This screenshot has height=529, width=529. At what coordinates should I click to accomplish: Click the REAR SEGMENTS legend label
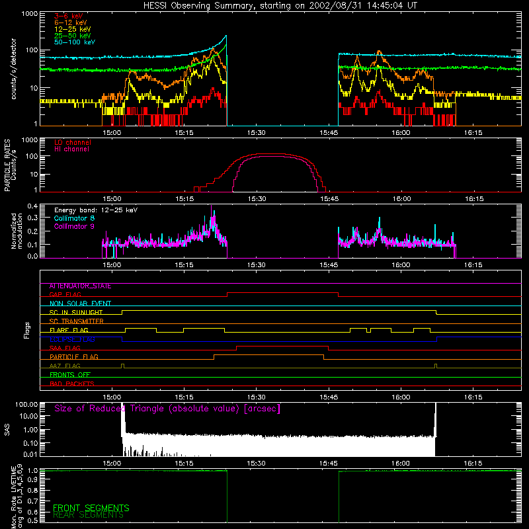coord(89,515)
